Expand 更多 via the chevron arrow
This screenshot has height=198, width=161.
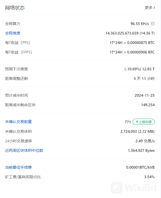(154, 8)
